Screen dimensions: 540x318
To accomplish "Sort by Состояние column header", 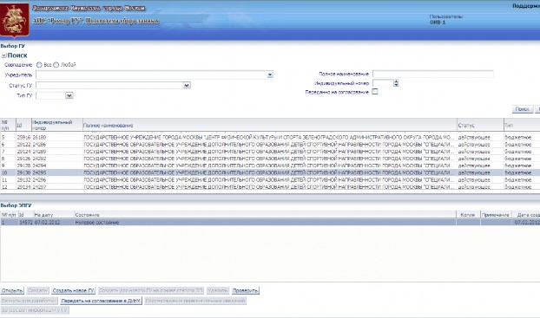I will [x=265, y=215].
